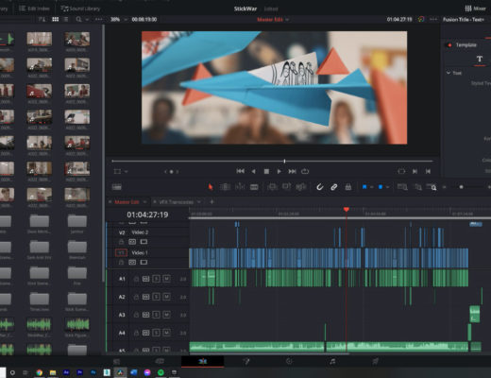
Task: Open Spotify from the Windows taskbar
Action: (161, 372)
